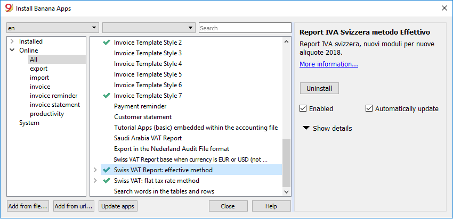Image resolution: width=453 pixels, height=219 pixels.
Task: Click into the Search field
Action: click(x=245, y=28)
